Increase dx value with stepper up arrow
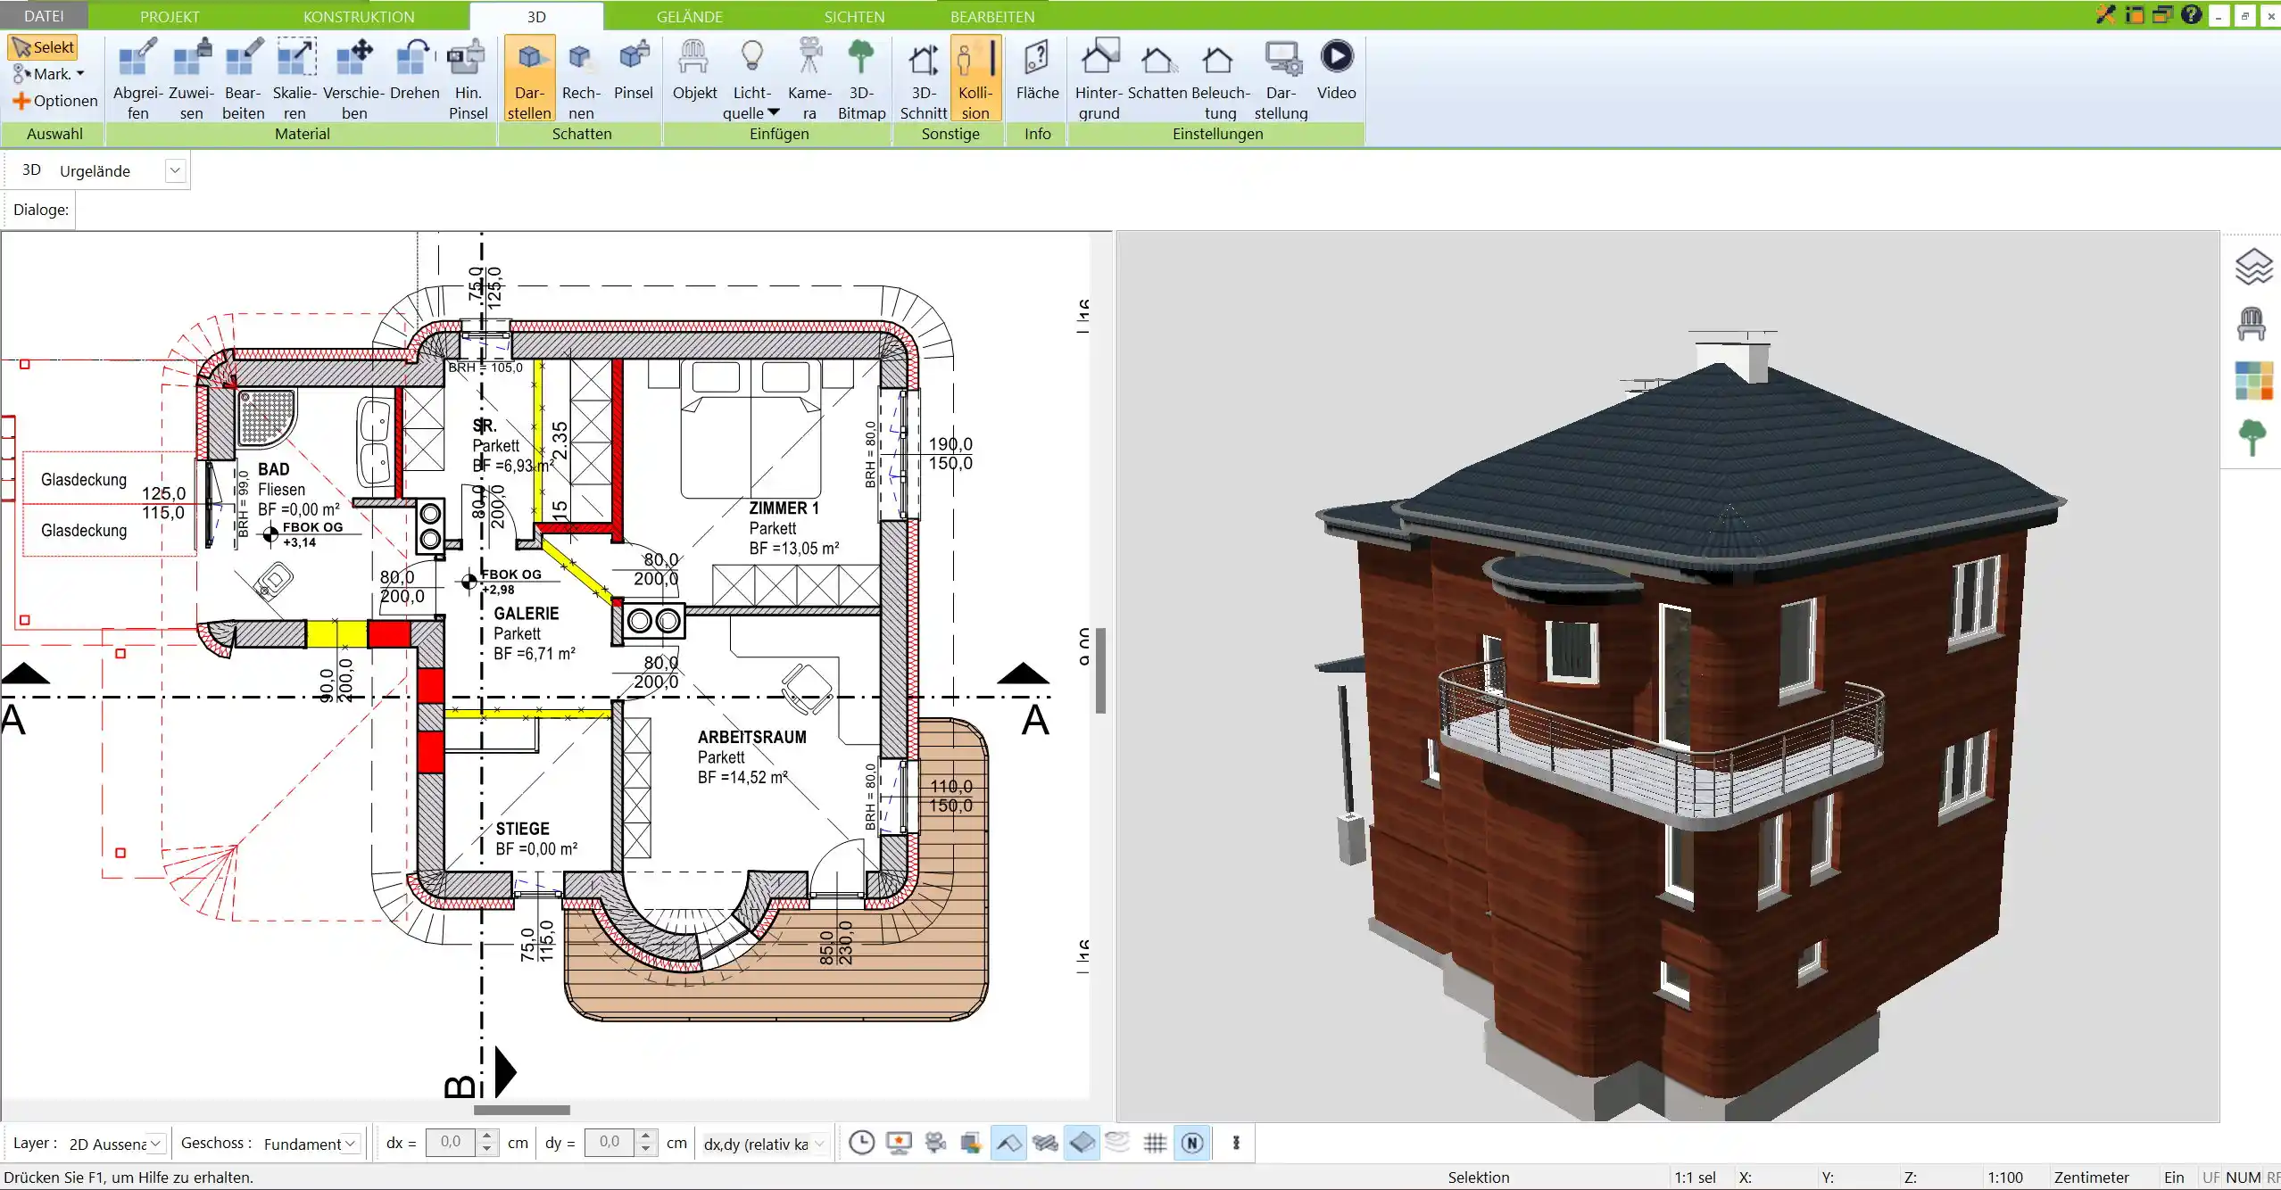 (486, 1136)
